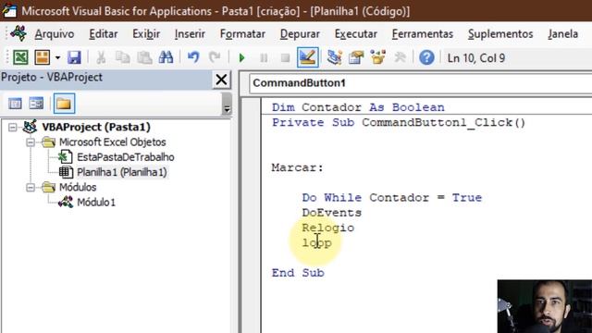Open the Object Browser icon
592x333 pixels.
[377, 57]
